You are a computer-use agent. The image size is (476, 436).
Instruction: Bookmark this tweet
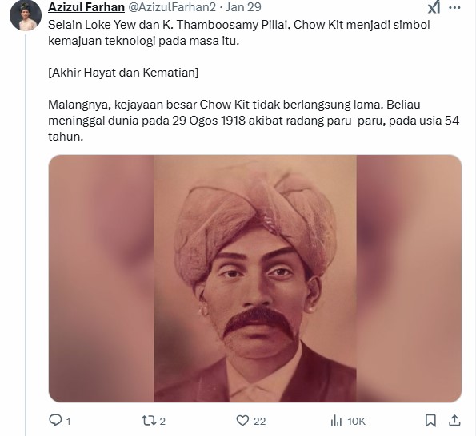[x=430, y=421]
